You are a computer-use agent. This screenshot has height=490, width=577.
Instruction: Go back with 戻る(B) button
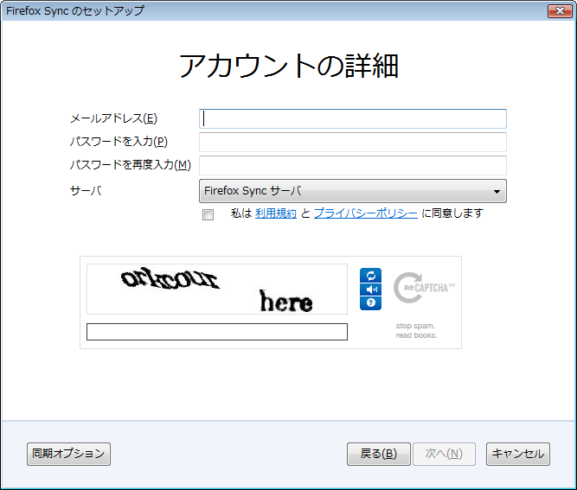[x=378, y=454]
